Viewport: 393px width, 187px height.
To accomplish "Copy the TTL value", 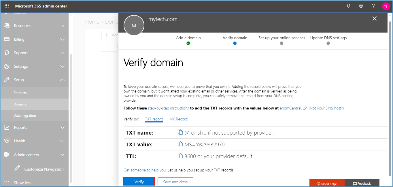I will pos(180,156).
